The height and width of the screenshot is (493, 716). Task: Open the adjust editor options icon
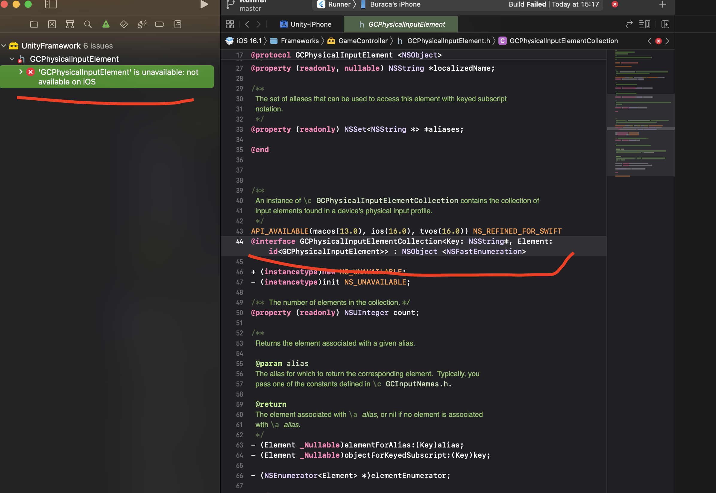pos(645,24)
